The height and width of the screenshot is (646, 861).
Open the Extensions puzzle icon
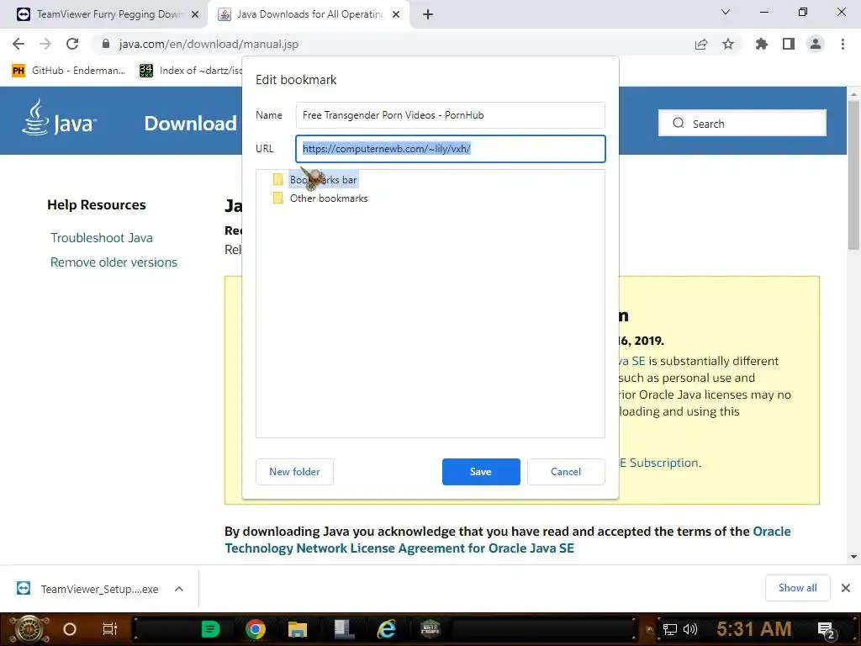point(762,44)
